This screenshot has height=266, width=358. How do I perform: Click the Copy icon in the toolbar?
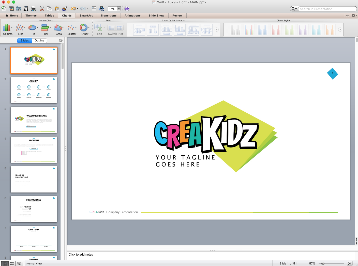click(50, 9)
